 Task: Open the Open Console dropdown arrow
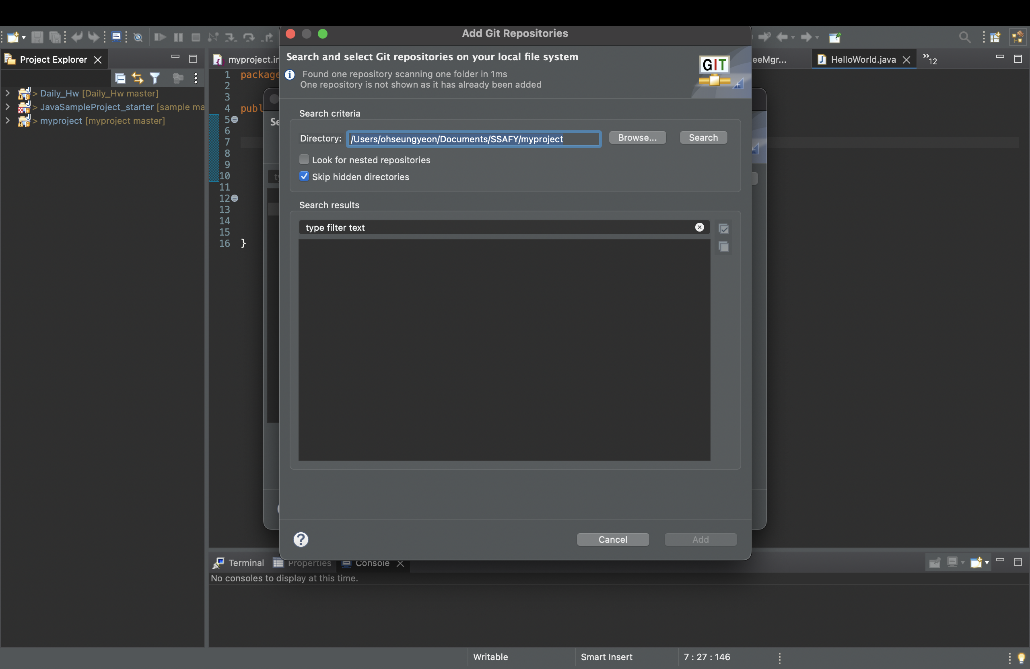(x=987, y=562)
